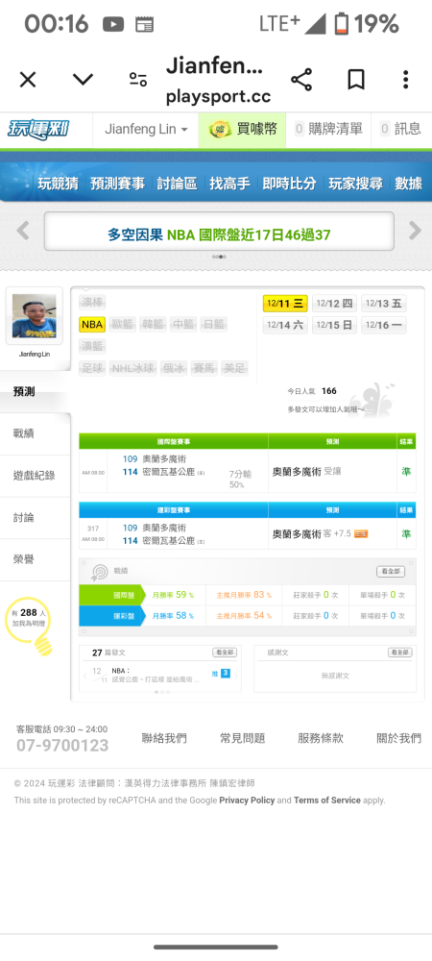Viewport: 432px width, 961px height.
Task: Open 看全部 in the 戰績 panel
Action: pyautogui.click(x=391, y=571)
